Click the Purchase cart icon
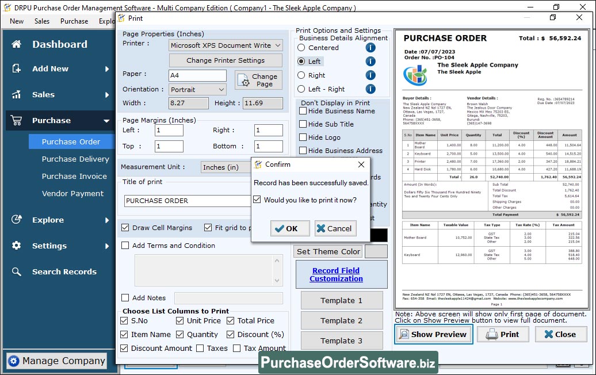The image size is (596, 375). 16,120
